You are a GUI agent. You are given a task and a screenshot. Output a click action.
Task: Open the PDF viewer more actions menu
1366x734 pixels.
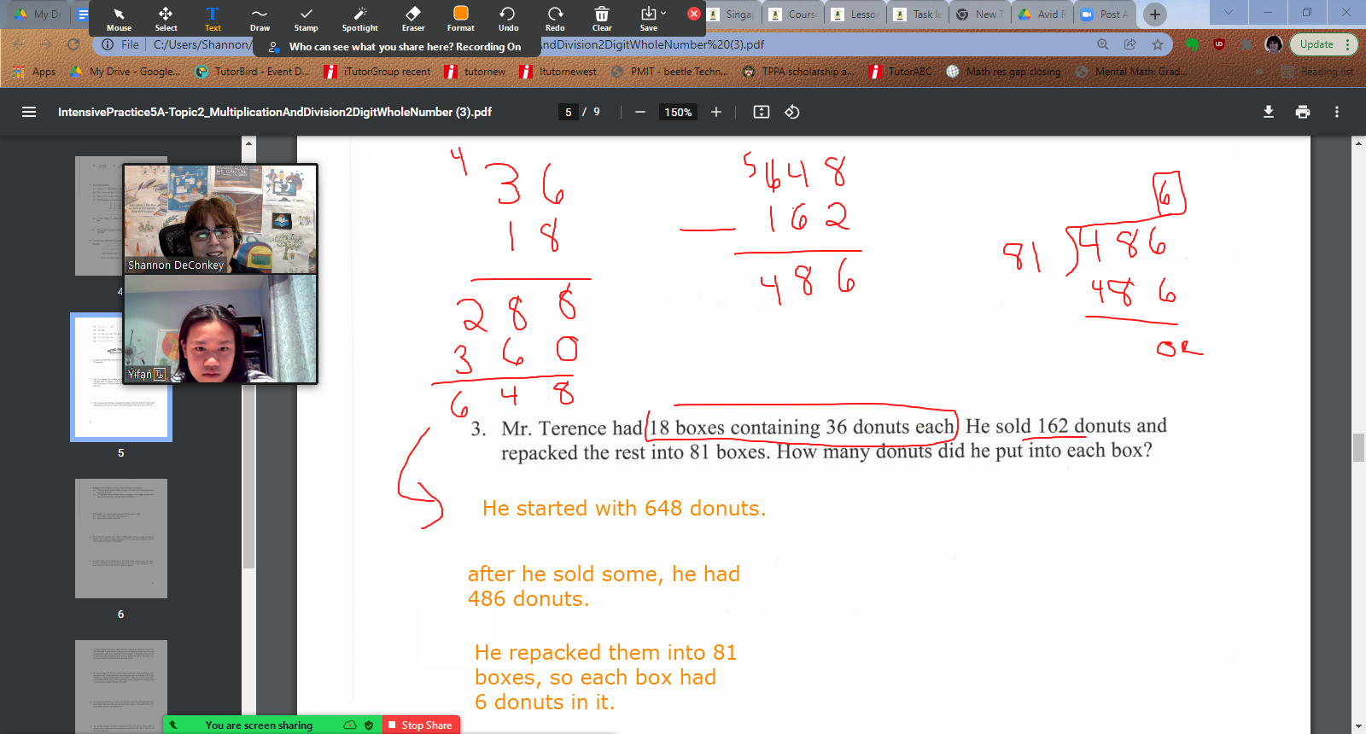1337,112
